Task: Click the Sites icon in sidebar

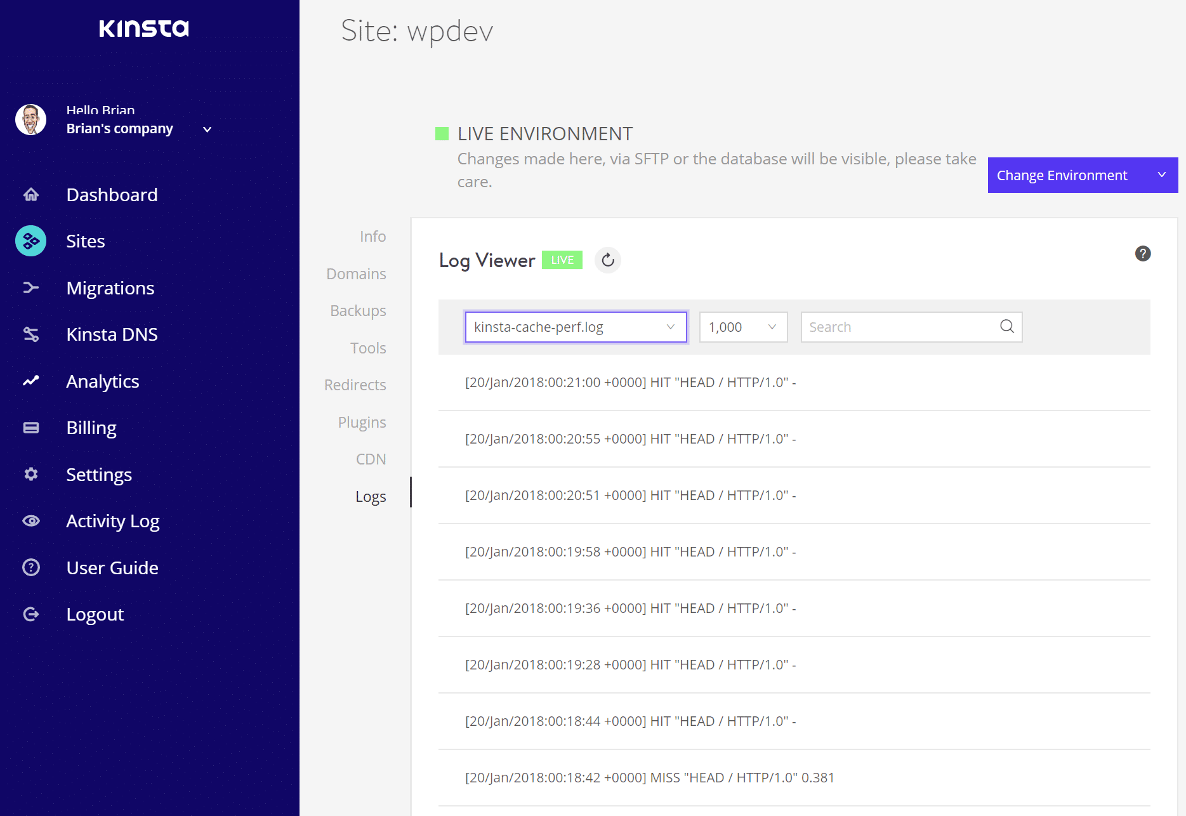Action: [31, 241]
